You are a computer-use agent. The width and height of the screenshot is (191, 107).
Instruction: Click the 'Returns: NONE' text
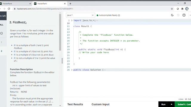[19, 92]
